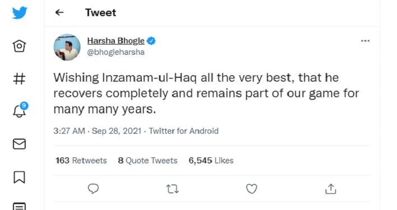This screenshot has width=397, height=210.
Task: Open Harsha Bhogle profile name link
Action: [116, 41]
